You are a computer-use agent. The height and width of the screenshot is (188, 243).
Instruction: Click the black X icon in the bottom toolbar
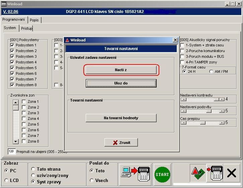(231, 173)
